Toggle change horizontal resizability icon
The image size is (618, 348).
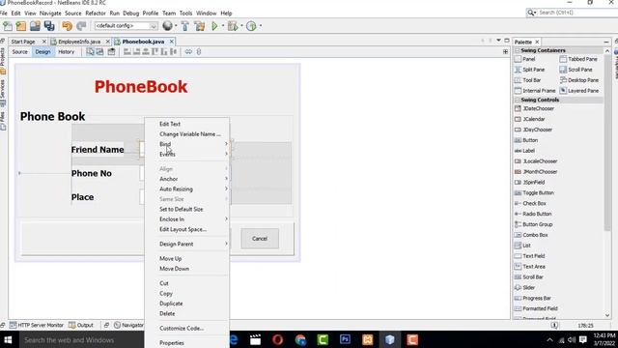pos(188,51)
